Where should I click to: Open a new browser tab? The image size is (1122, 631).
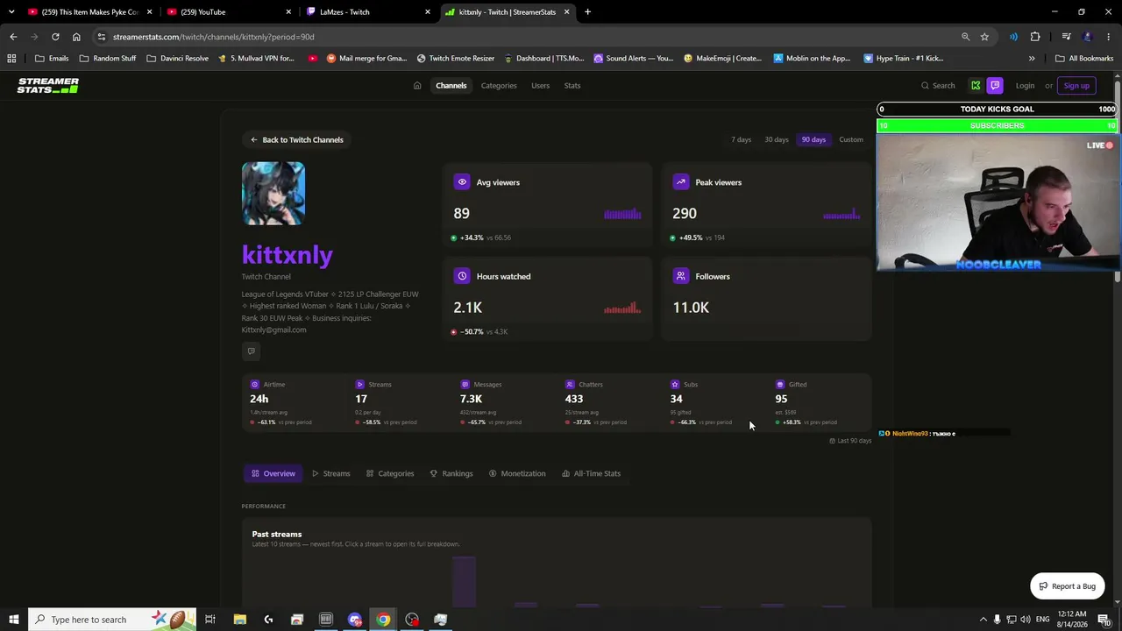pos(587,12)
